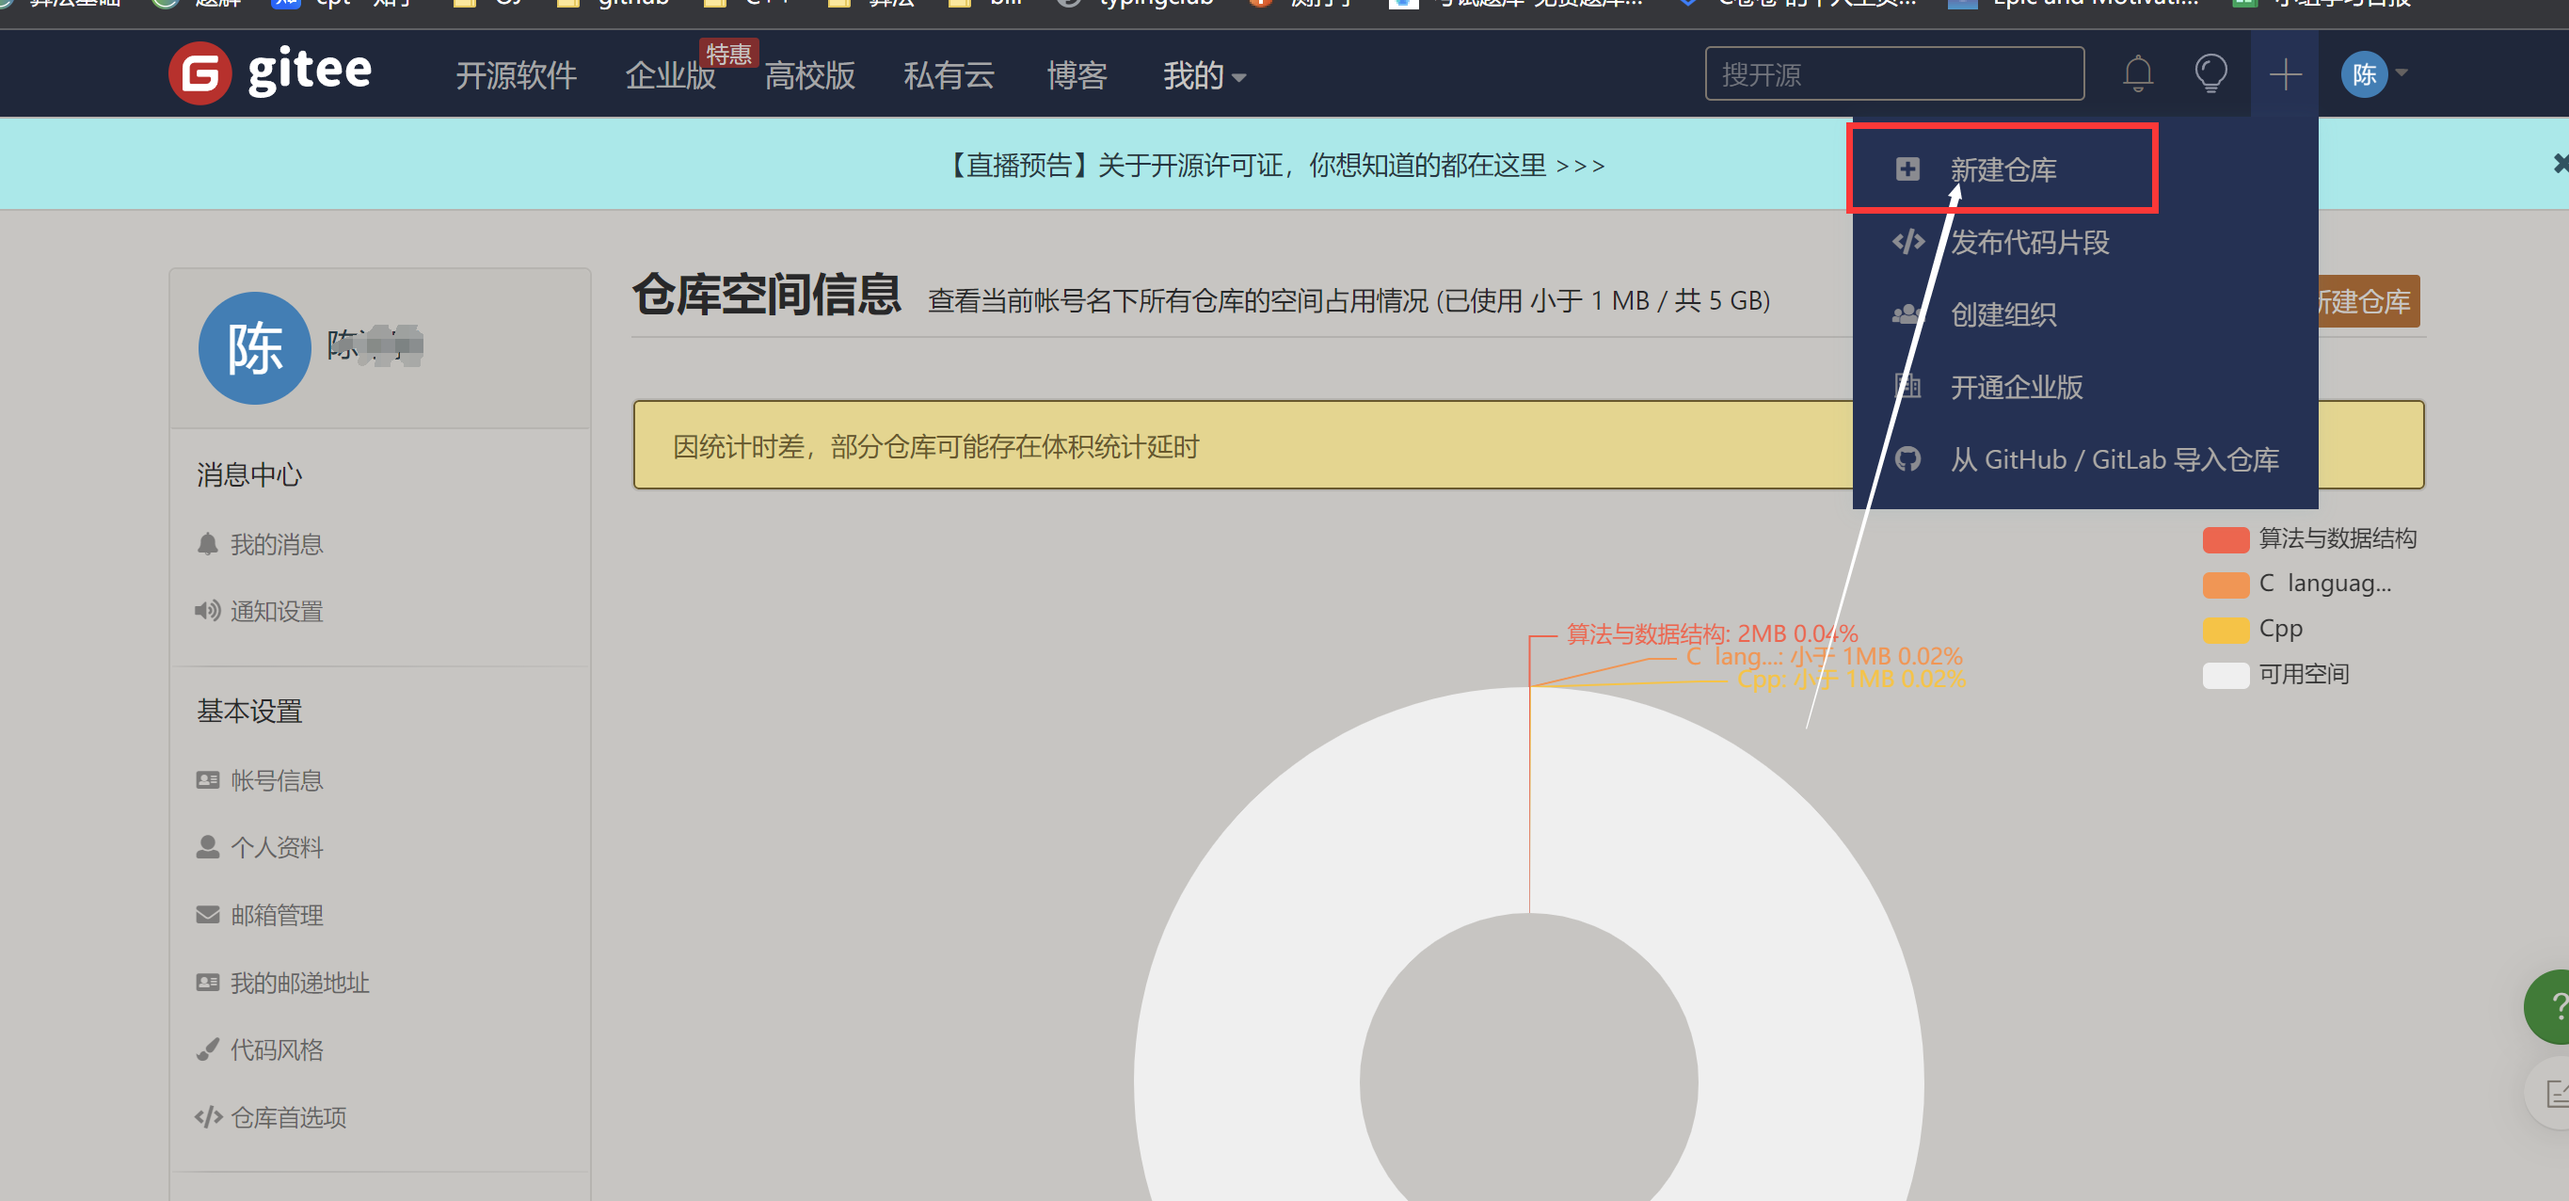The height and width of the screenshot is (1201, 2569).
Task: Click the orange C languag... legend swatch
Action: coord(2225,584)
